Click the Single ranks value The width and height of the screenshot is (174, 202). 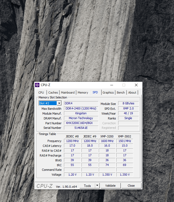128,118
